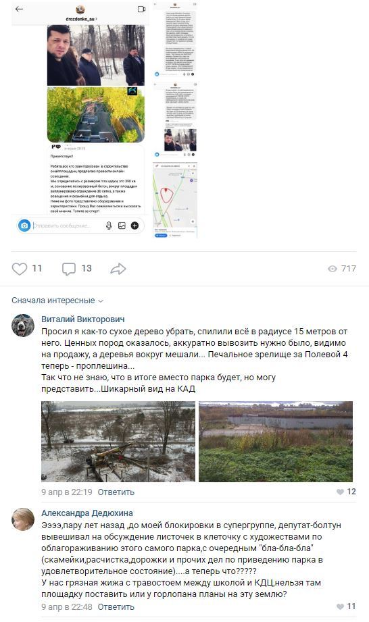
Task: Open Виталий Викторович's profile name link
Action: pos(83,319)
